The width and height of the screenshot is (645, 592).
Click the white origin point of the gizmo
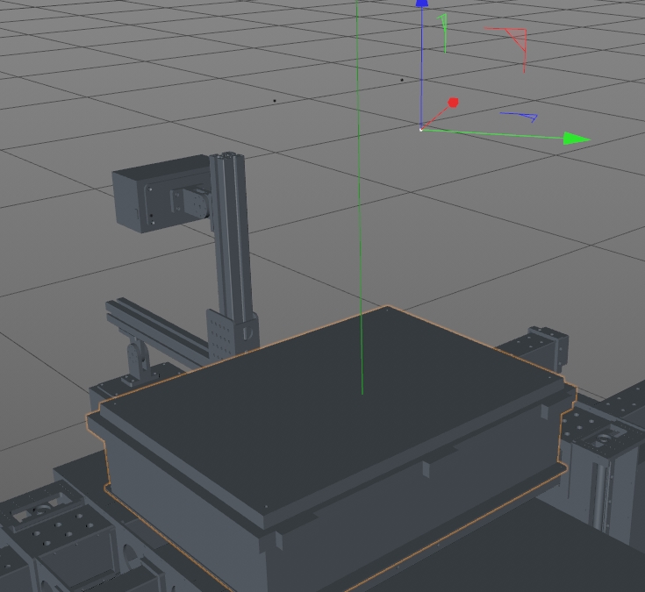421,130
